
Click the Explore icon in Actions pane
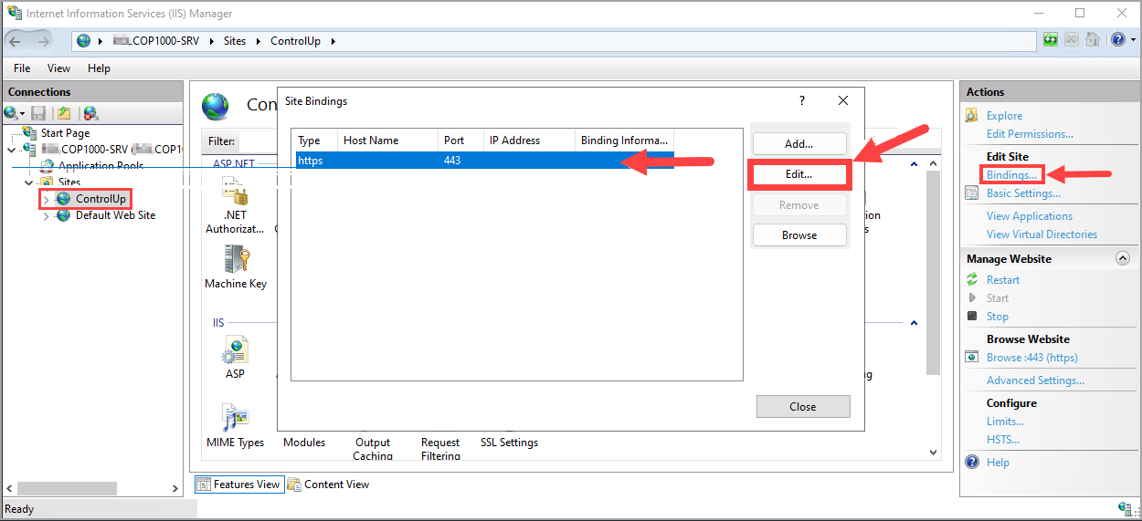(x=973, y=115)
